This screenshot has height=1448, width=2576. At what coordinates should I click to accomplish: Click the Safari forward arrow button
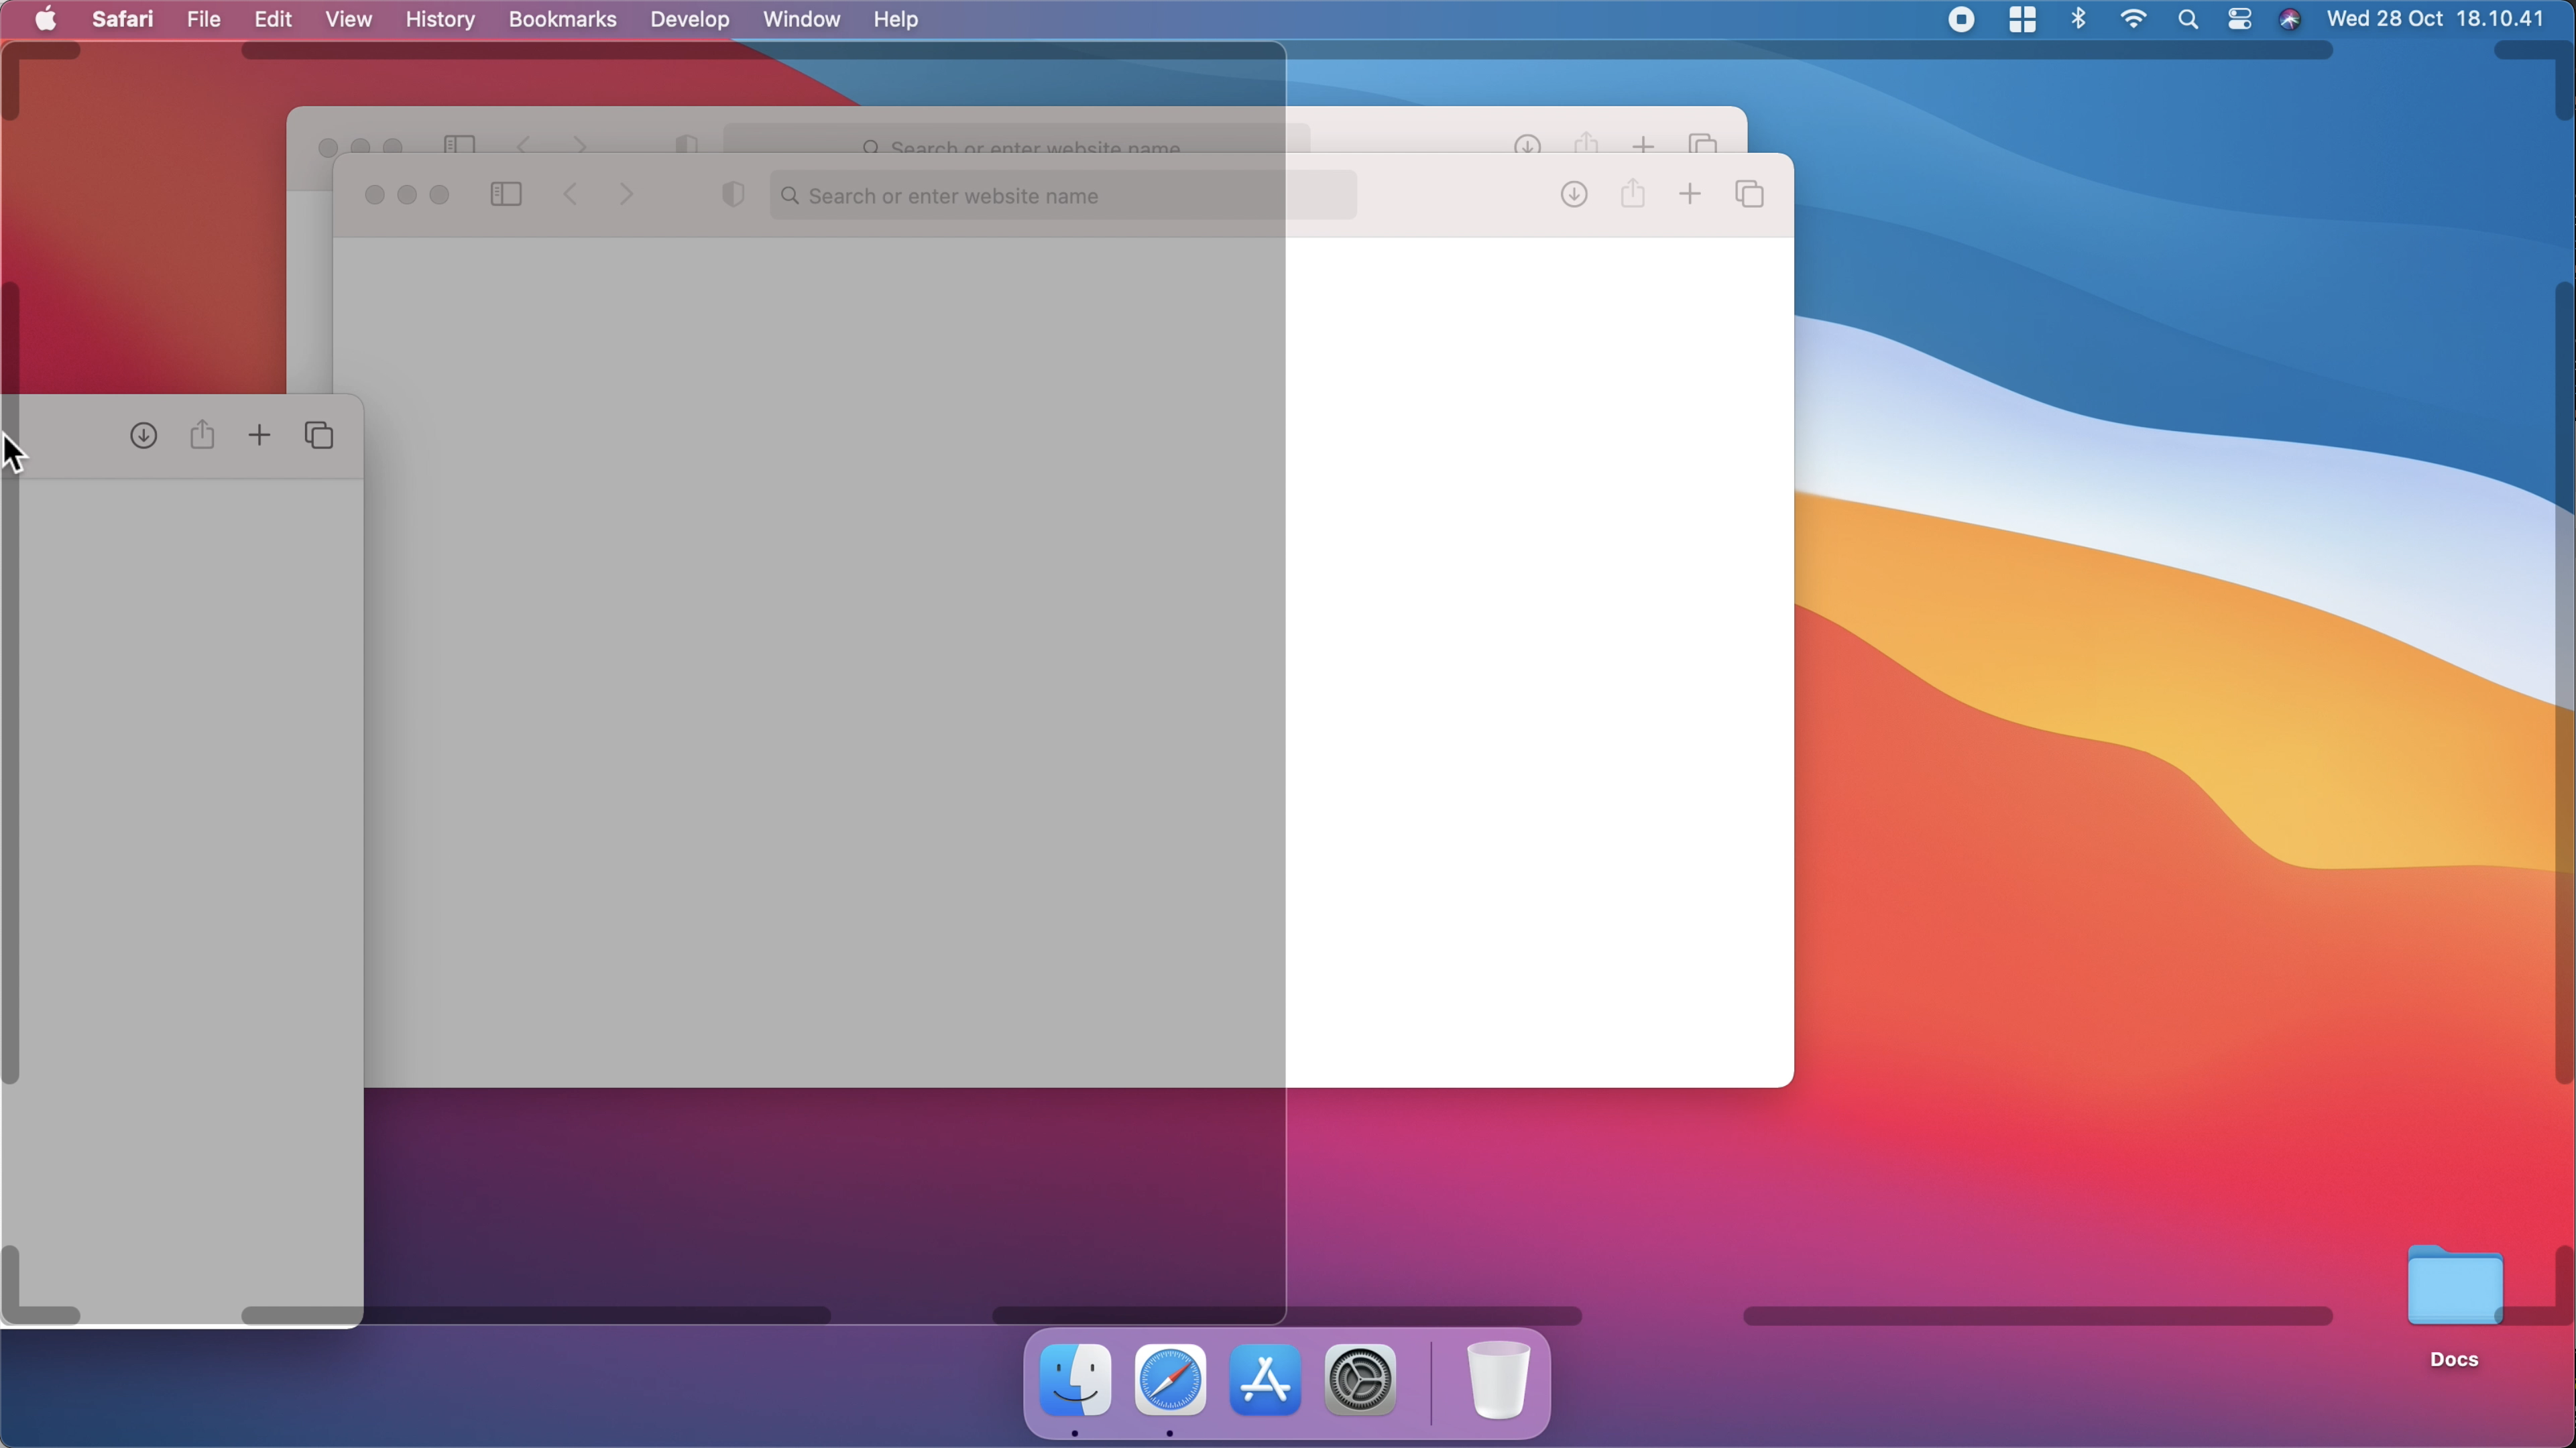pos(627,195)
